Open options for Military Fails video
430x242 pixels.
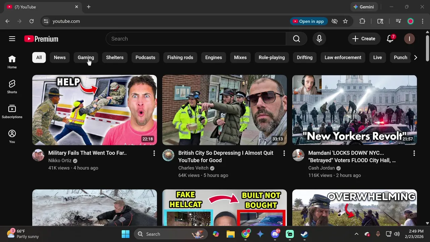point(154,153)
